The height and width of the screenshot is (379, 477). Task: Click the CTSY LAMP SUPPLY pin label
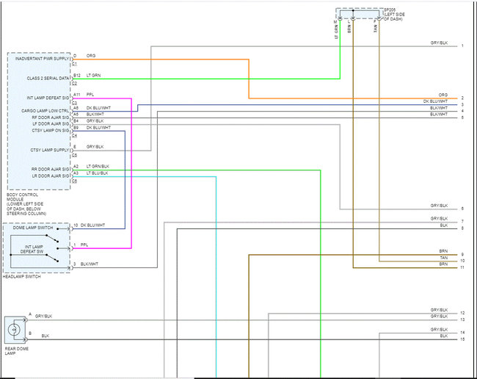(x=50, y=150)
